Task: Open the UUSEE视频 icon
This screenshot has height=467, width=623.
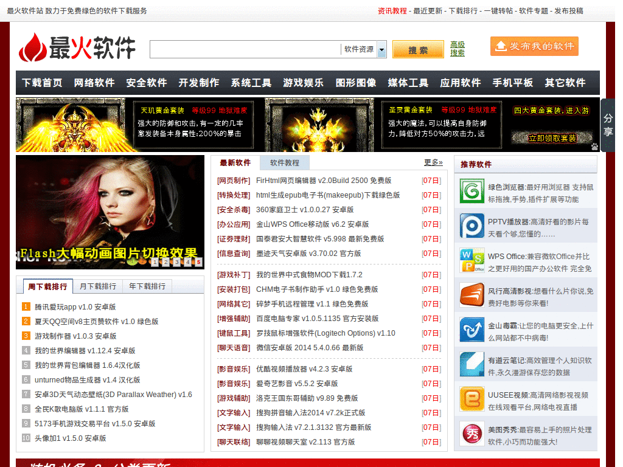Action: [472, 398]
